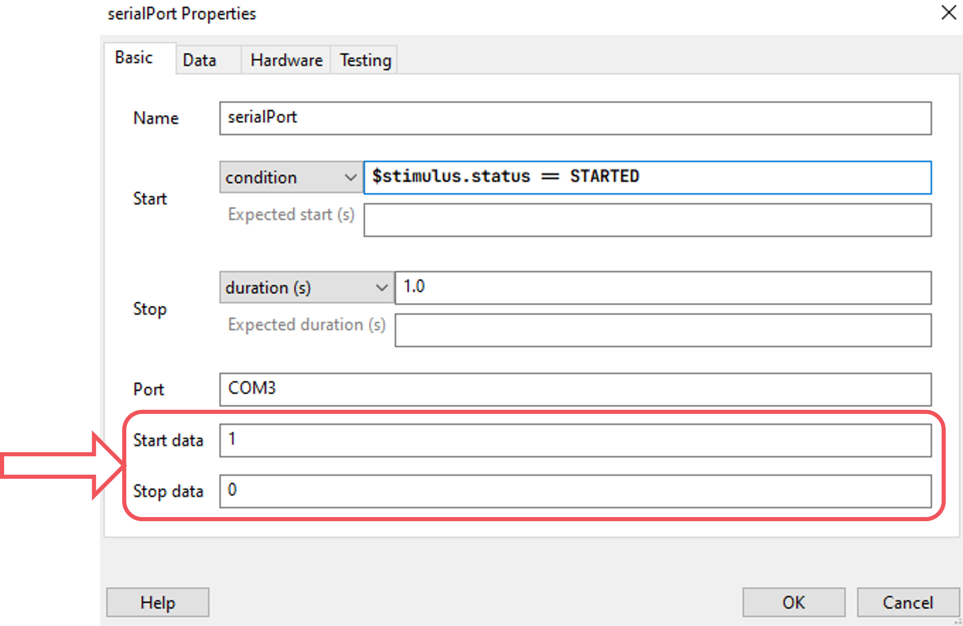This screenshot has height=626, width=963.
Task: Click the Start data label
Action: pyautogui.click(x=168, y=441)
